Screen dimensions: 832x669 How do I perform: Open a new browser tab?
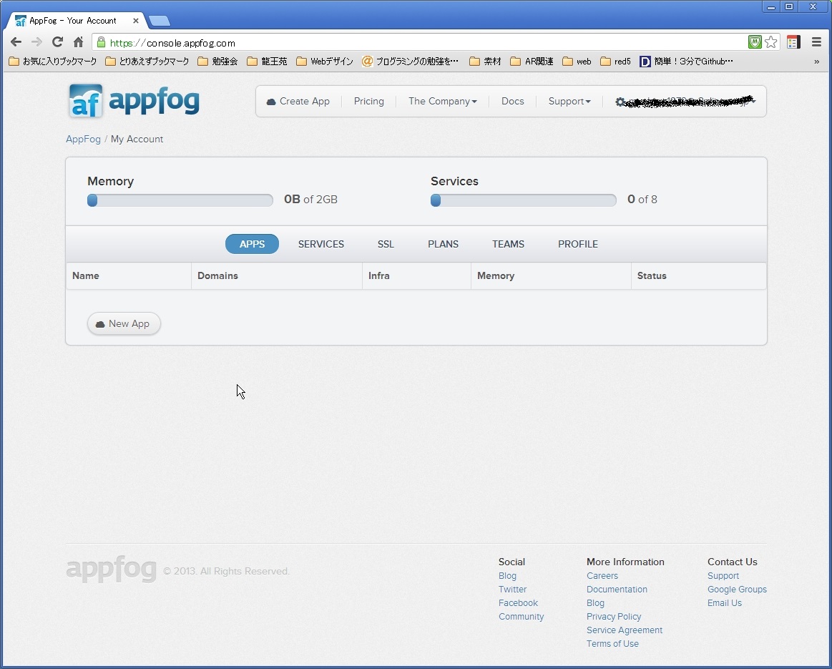[160, 21]
